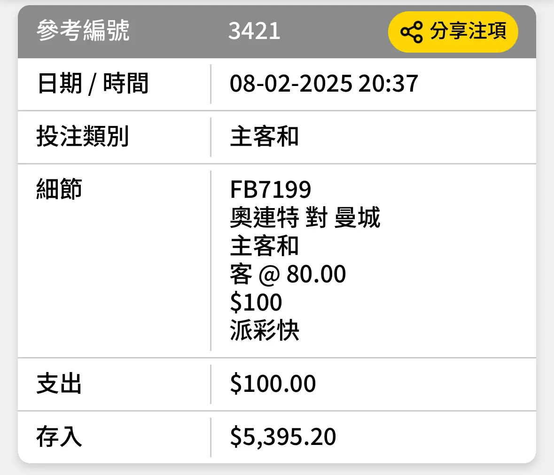Click the 日期 / 時間 label

93,84
